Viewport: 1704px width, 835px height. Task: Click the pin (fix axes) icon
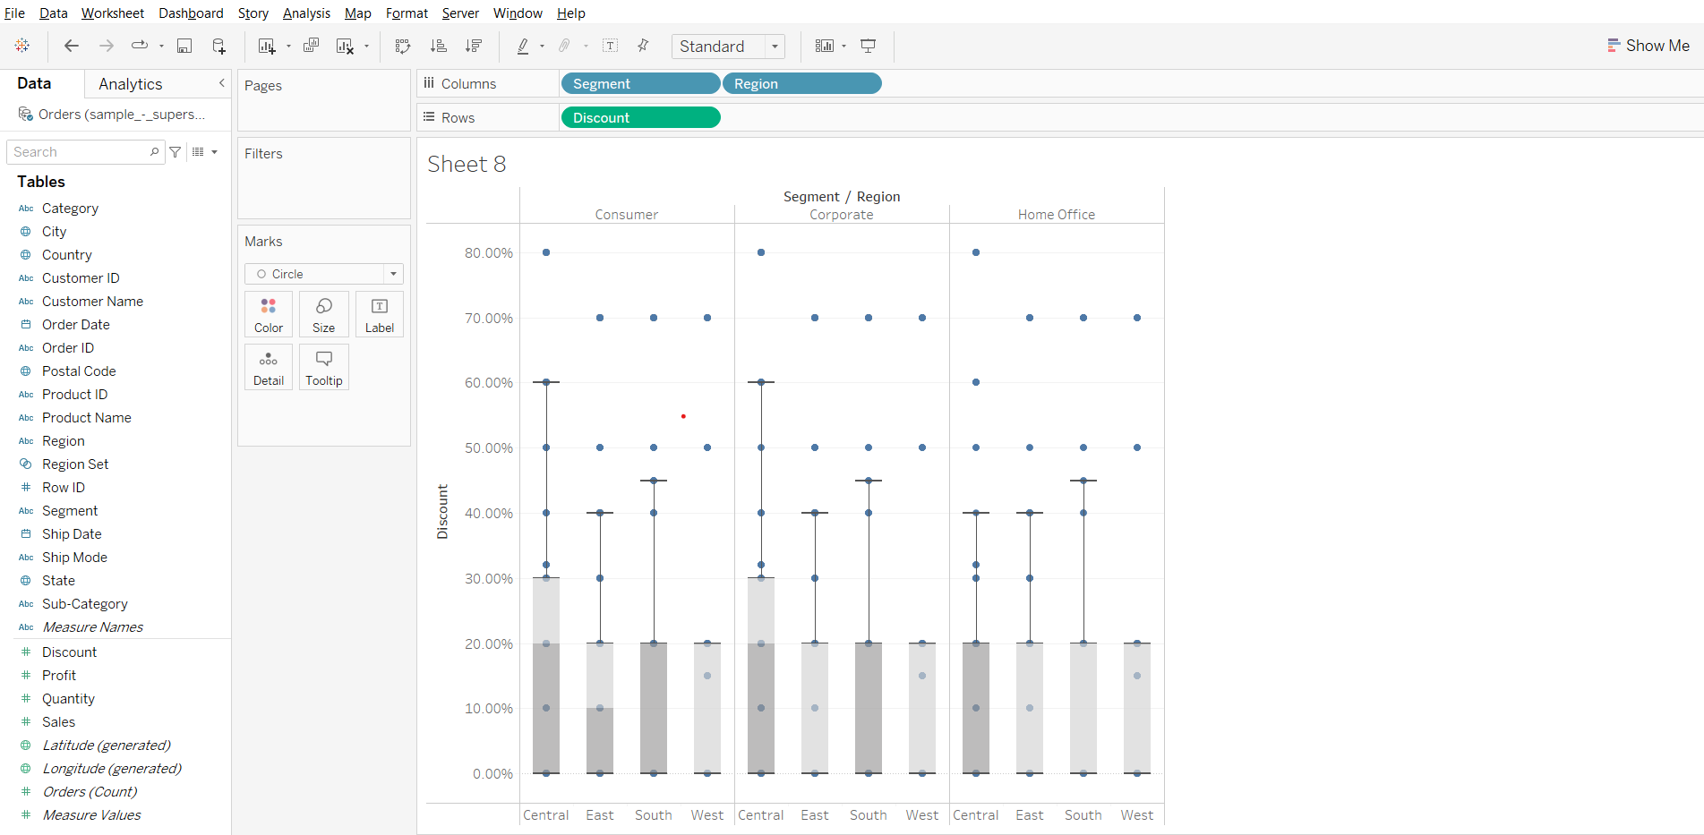pyautogui.click(x=643, y=46)
